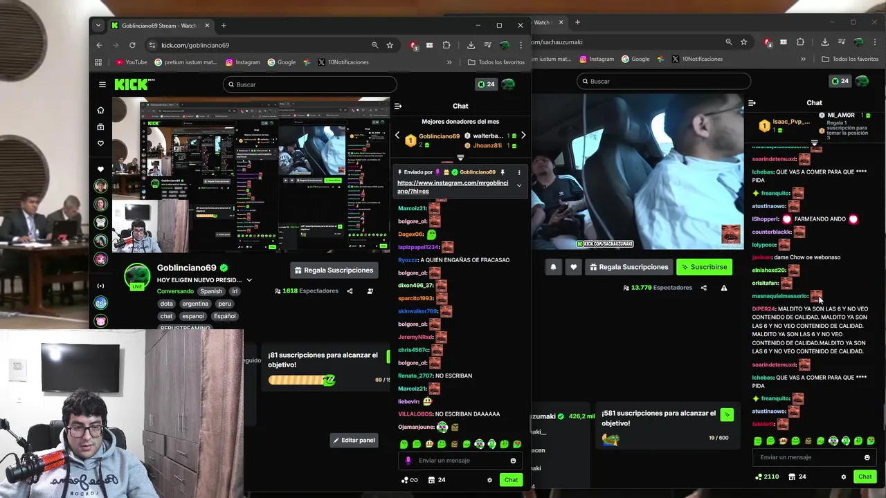The height and width of the screenshot is (498, 886).
Task: Go back in left Chrome window
Action: (99, 45)
